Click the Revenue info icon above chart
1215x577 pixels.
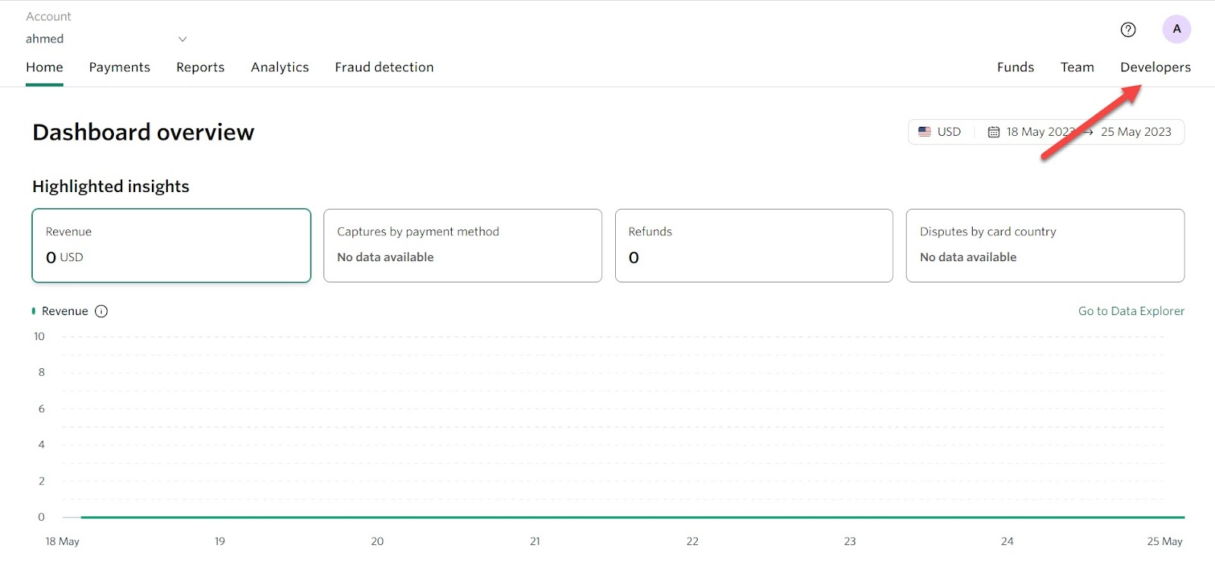click(101, 311)
